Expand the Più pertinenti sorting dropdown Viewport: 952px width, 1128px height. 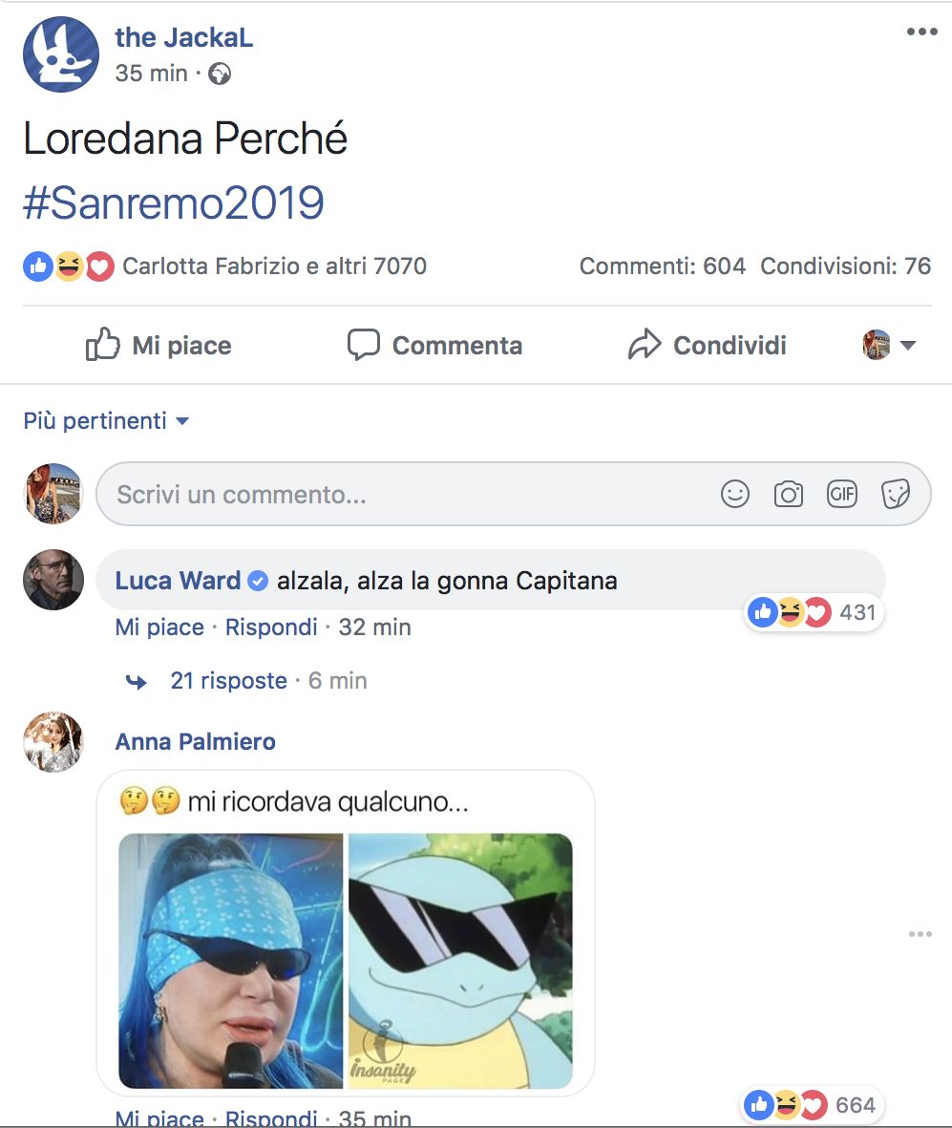[106, 421]
